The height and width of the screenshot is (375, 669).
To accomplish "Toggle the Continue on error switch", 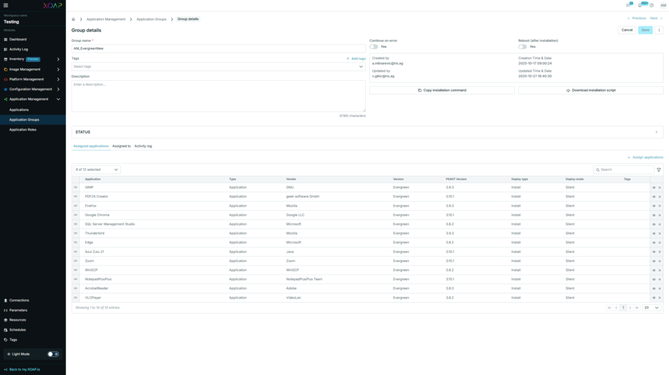I will [374, 46].
